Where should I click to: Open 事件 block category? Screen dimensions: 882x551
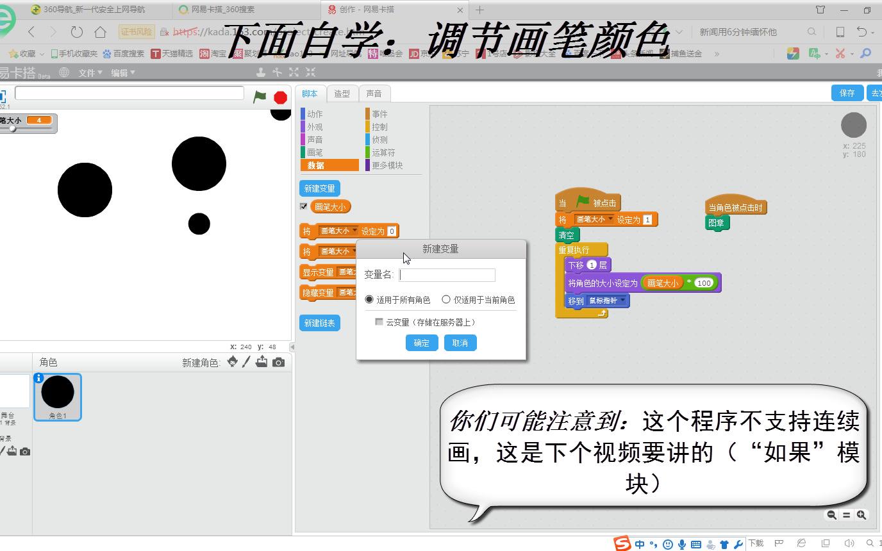[x=379, y=114]
